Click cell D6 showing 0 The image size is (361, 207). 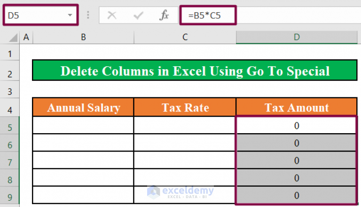[297, 143]
